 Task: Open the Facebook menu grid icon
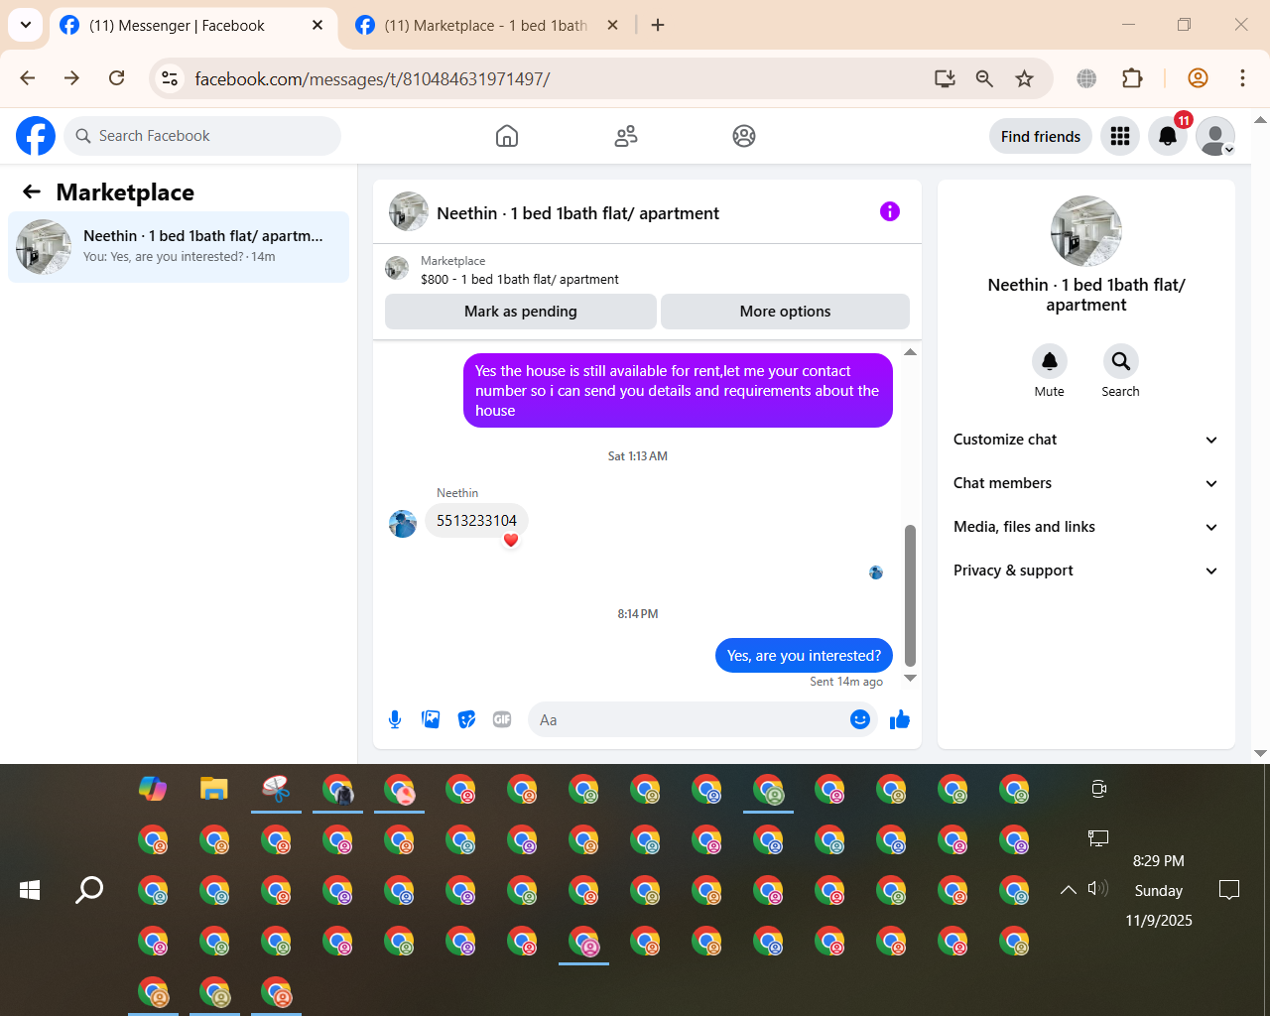[x=1120, y=136]
